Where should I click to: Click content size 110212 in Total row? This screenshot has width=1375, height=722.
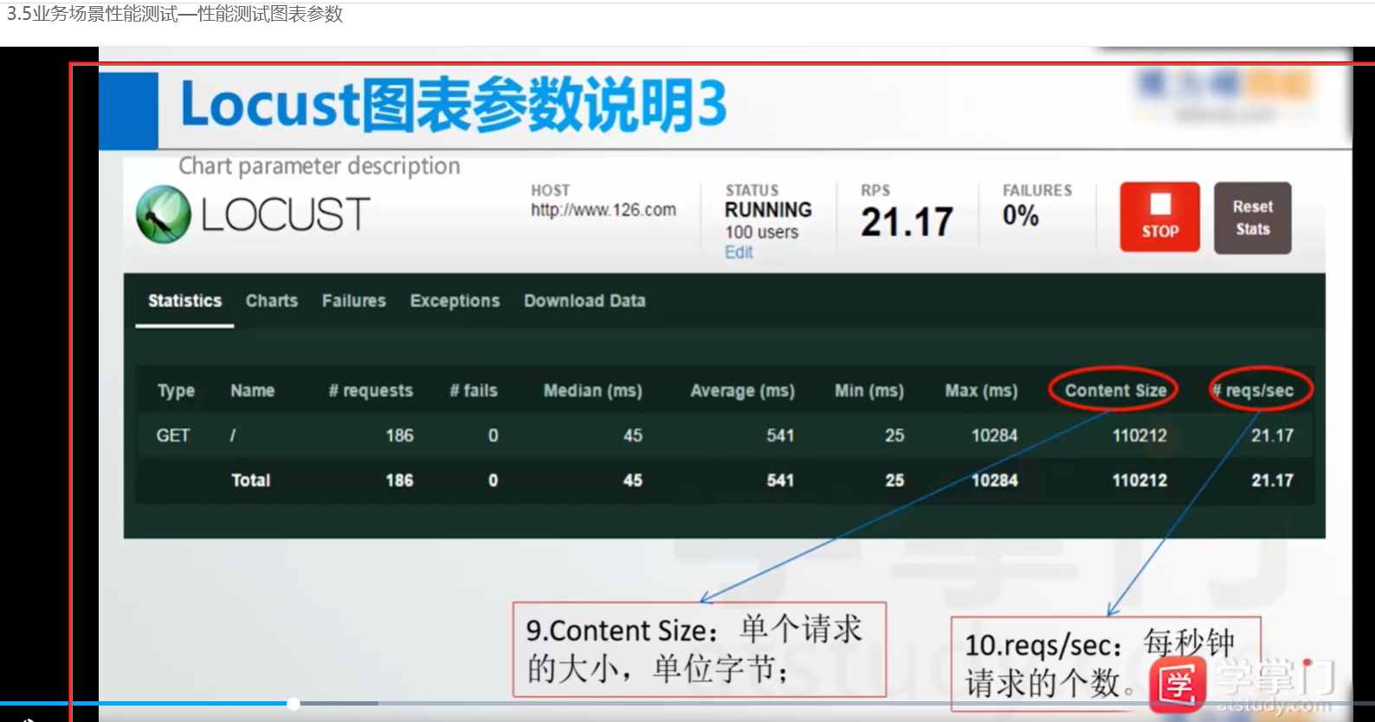tap(1139, 480)
